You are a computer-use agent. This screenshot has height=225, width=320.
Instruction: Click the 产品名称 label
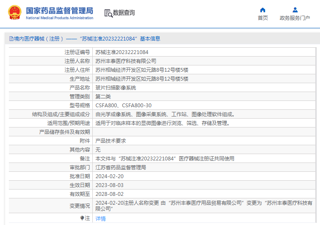coord(80,88)
